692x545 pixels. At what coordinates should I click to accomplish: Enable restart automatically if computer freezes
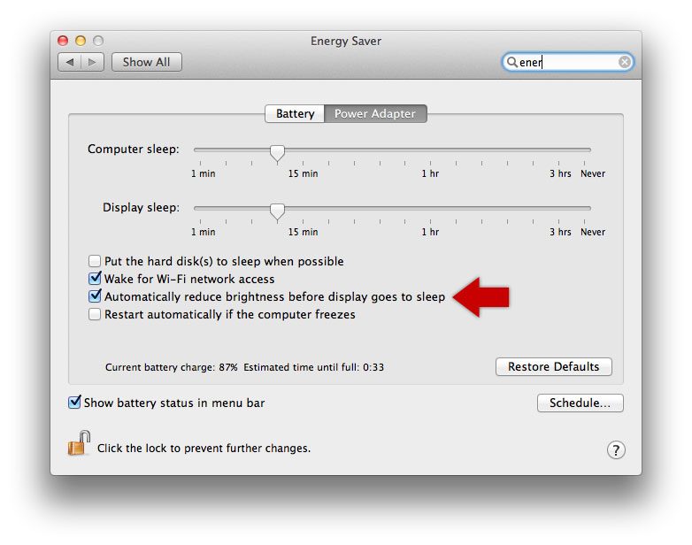point(95,314)
